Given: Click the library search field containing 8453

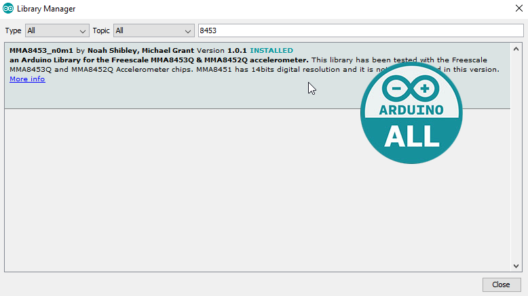Looking at the screenshot, I should tap(360, 30).
